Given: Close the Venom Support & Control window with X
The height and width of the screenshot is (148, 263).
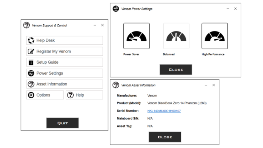Looking at the screenshot, I should pyautogui.click(x=103, y=25).
